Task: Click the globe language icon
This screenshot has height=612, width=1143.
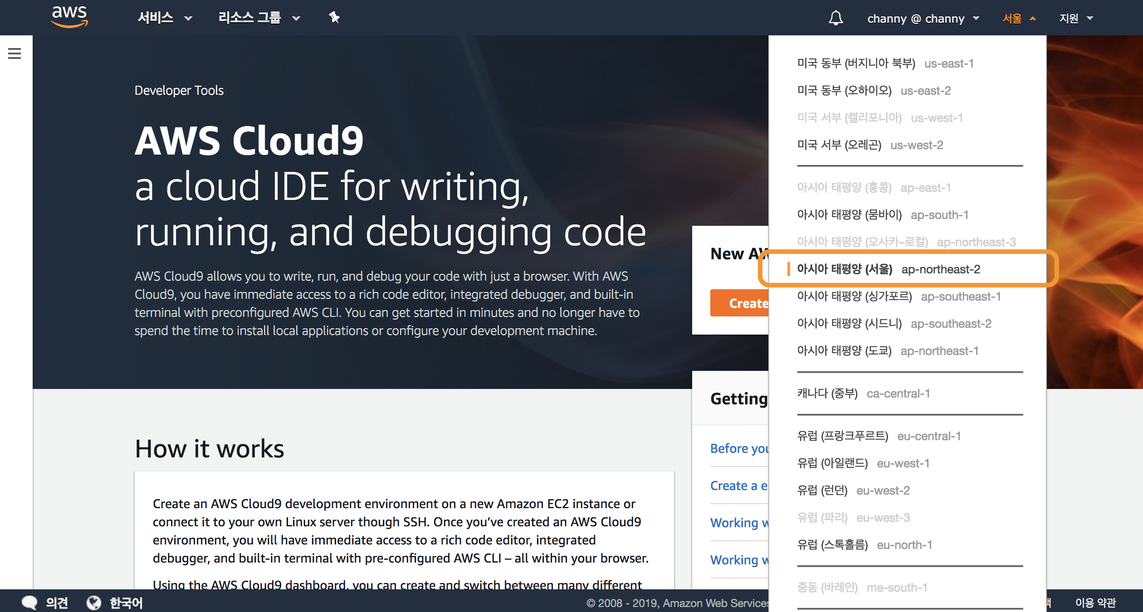Action: (94, 602)
